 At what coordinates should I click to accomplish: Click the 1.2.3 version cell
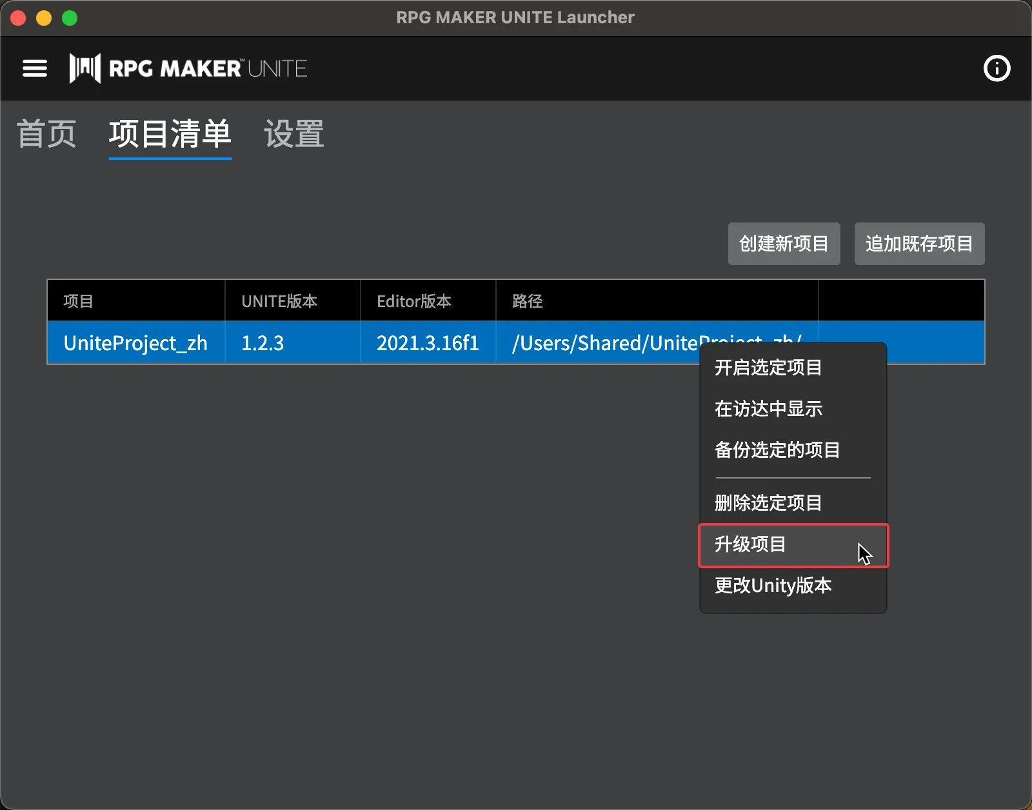pos(293,343)
